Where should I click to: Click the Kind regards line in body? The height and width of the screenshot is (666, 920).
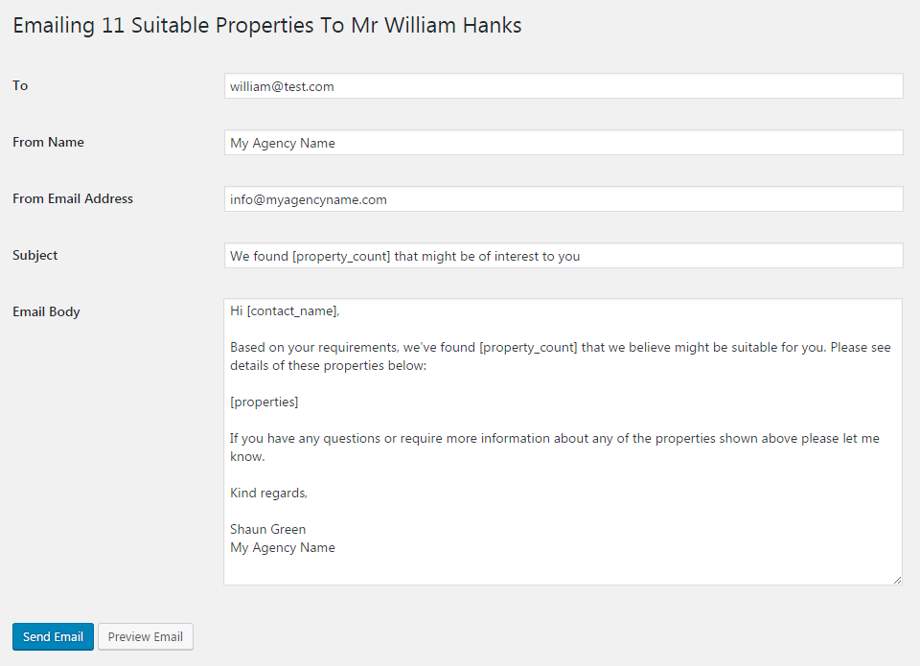click(x=268, y=493)
